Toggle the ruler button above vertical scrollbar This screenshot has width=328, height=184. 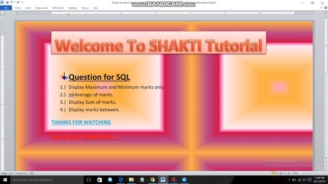[x=326, y=13]
